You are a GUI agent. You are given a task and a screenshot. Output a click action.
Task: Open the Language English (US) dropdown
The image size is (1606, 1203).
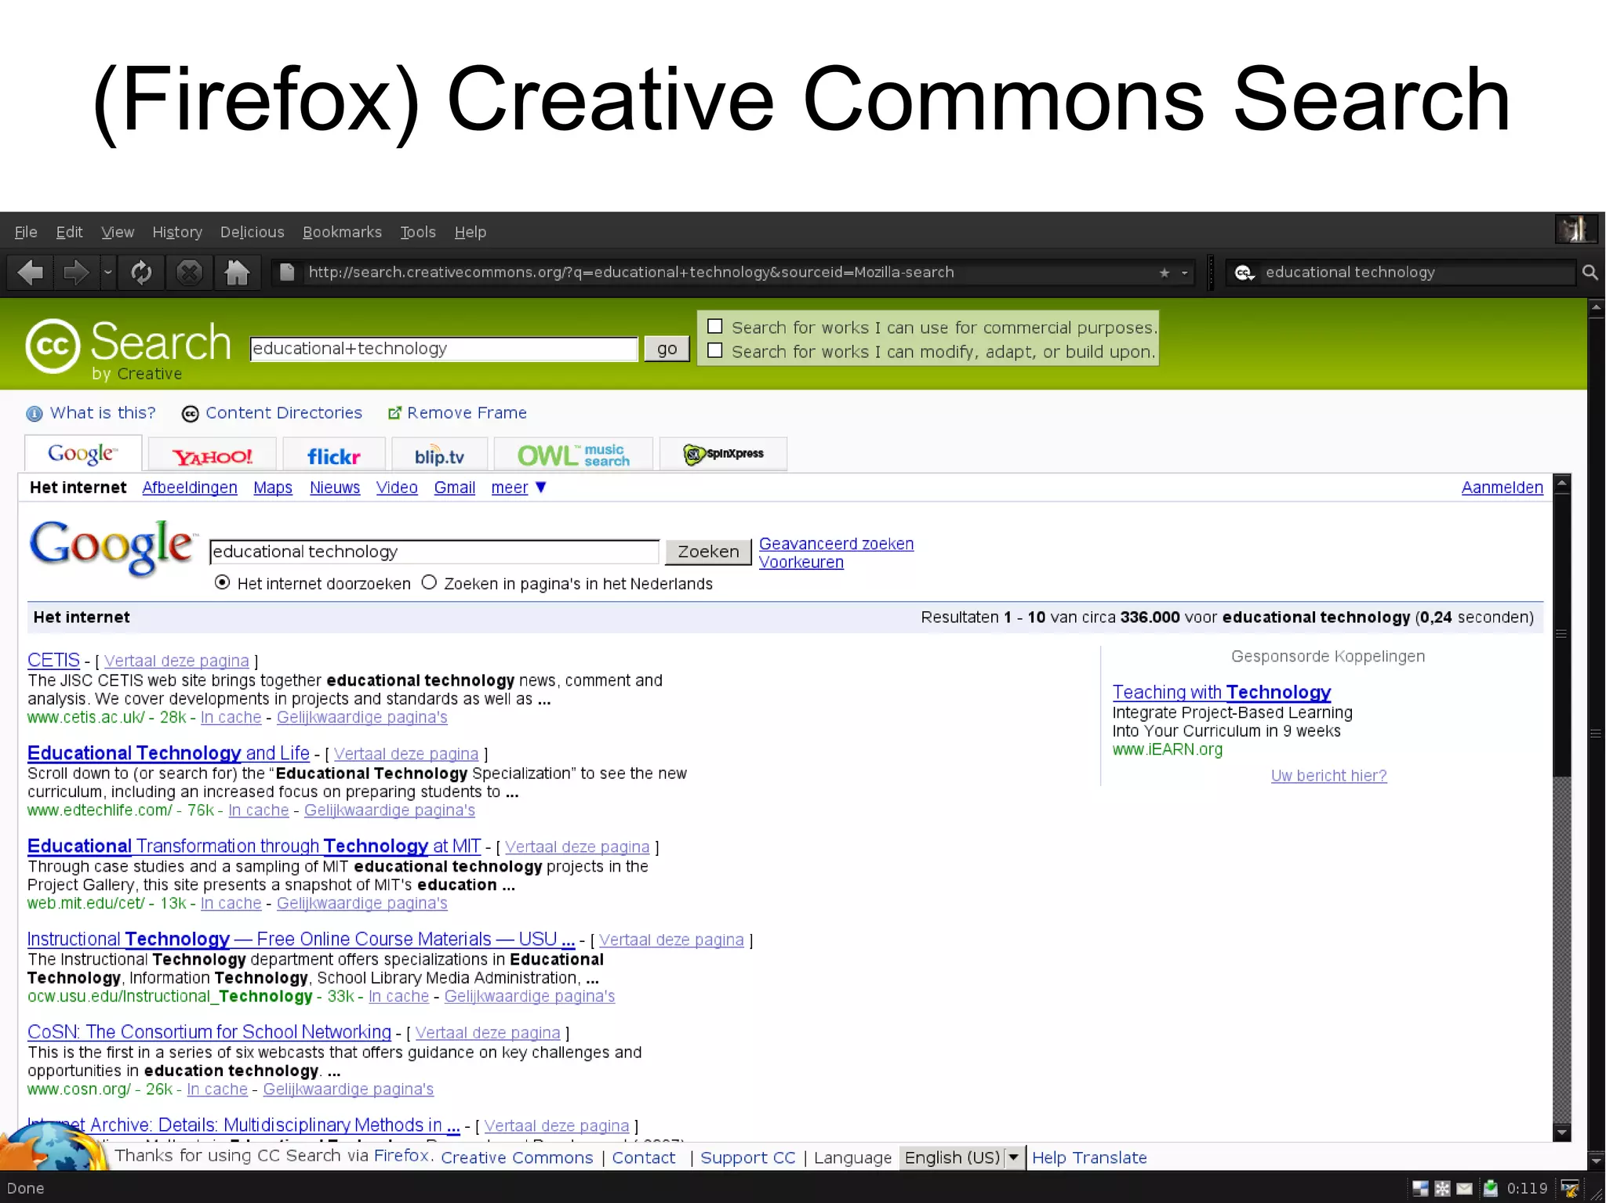tap(962, 1158)
